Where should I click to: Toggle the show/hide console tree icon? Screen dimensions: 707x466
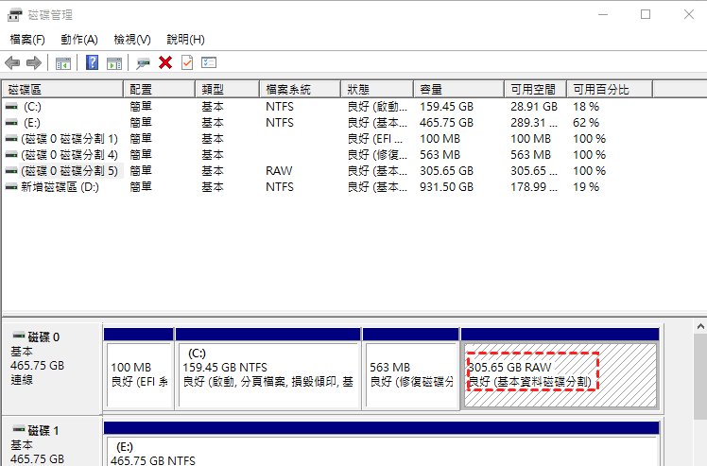[x=62, y=63]
